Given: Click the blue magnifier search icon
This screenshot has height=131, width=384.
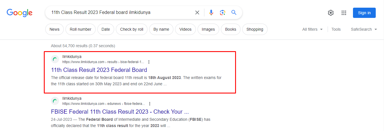Looking at the screenshot, I should (234, 13).
